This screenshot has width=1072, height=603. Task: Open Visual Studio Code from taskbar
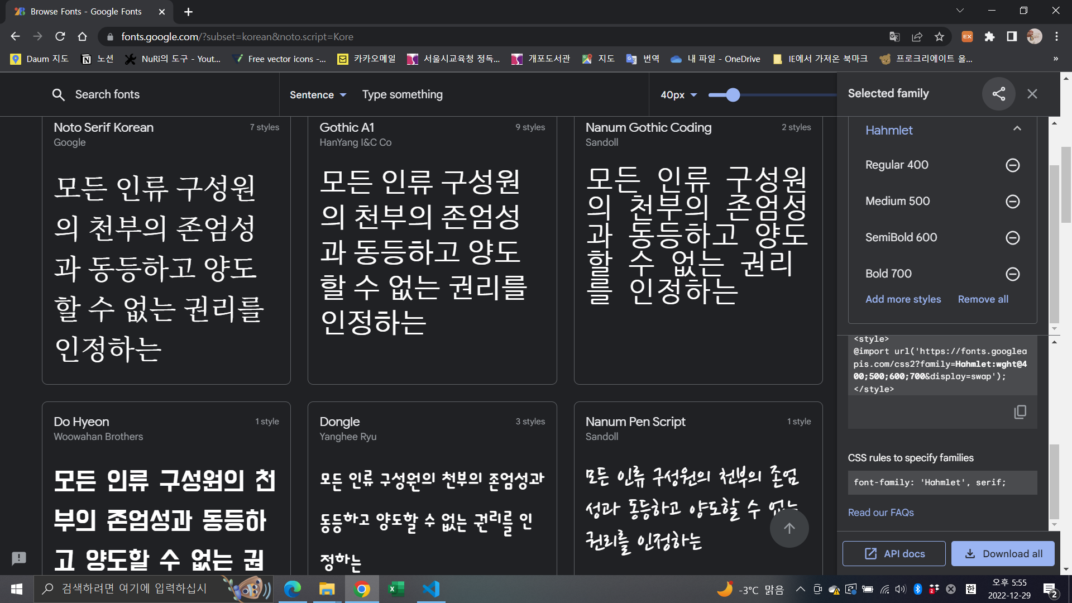430,589
